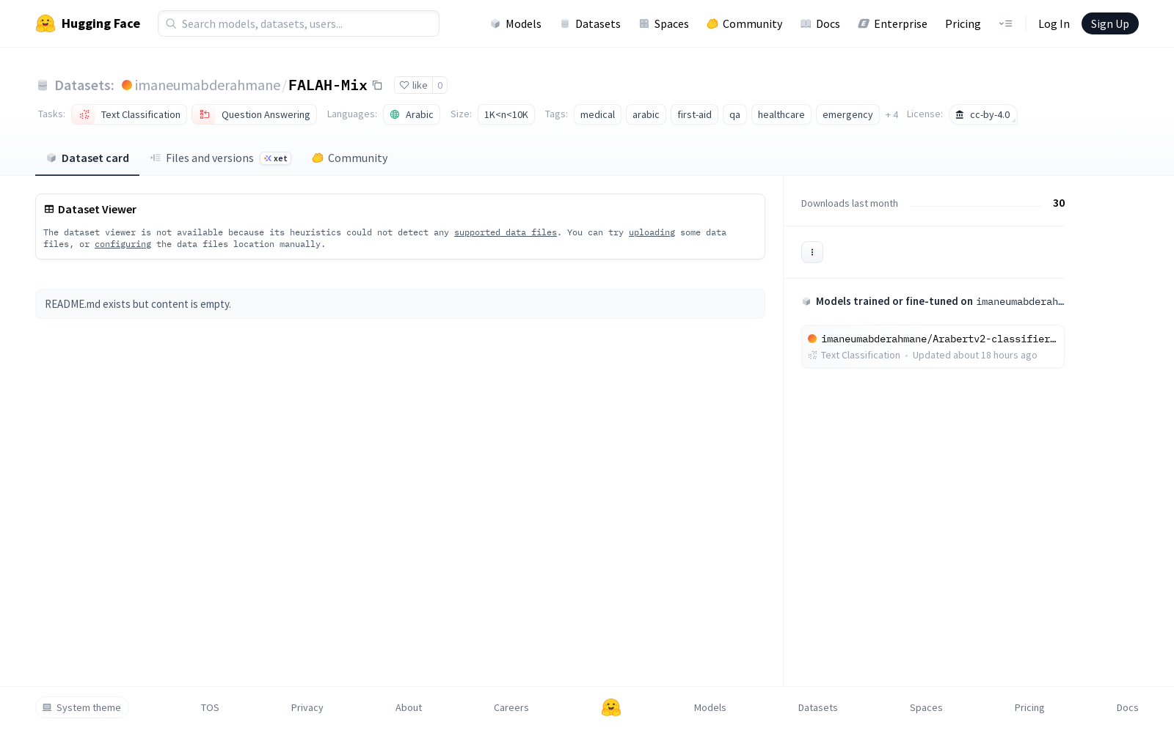Copy dataset name using the copy icon

(x=377, y=85)
